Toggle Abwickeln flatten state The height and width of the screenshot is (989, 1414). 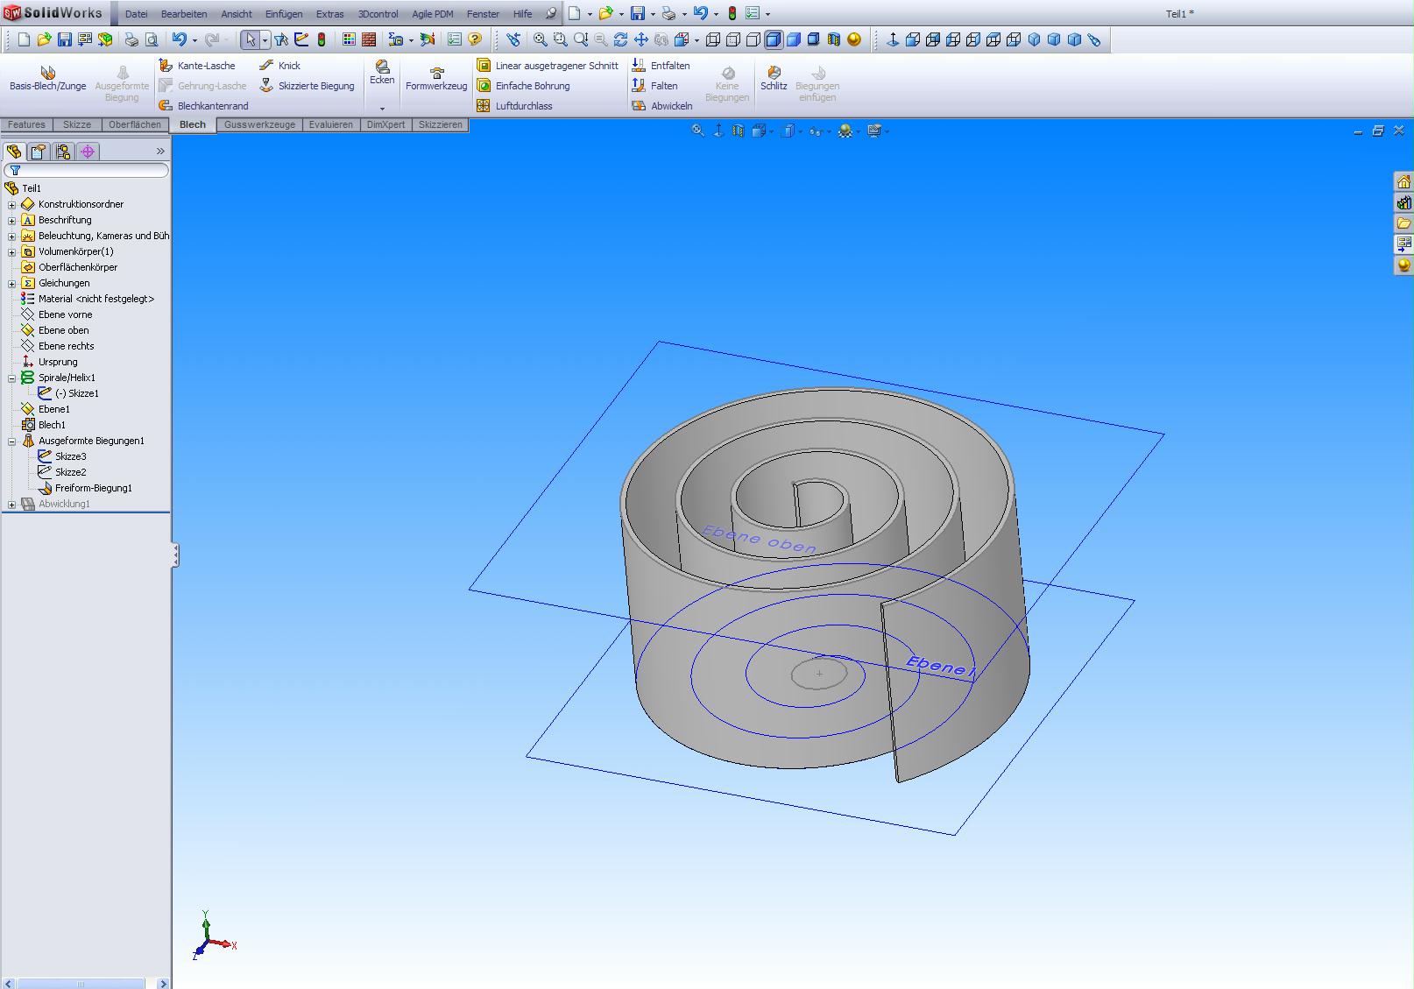[x=661, y=106]
